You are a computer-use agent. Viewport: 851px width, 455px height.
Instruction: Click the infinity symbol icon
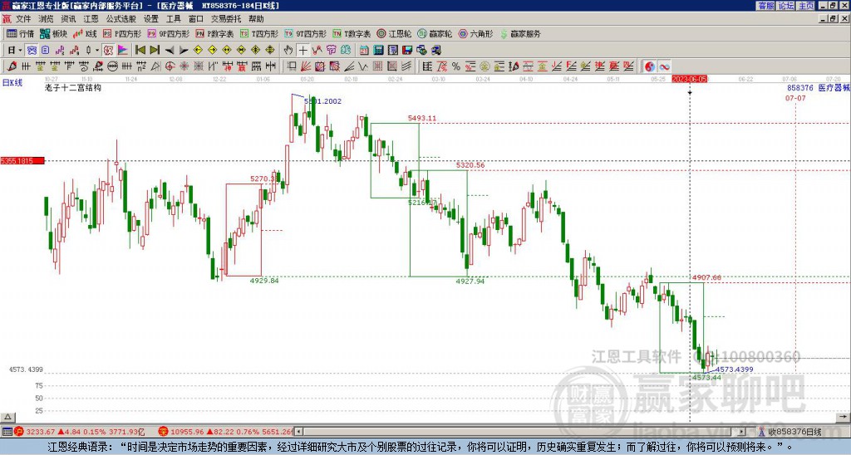point(664,66)
